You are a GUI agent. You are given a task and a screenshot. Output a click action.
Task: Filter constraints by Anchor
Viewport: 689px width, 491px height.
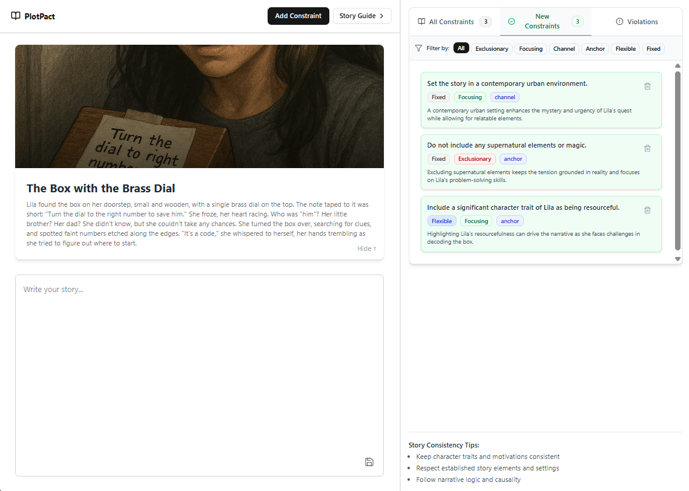coord(595,48)
